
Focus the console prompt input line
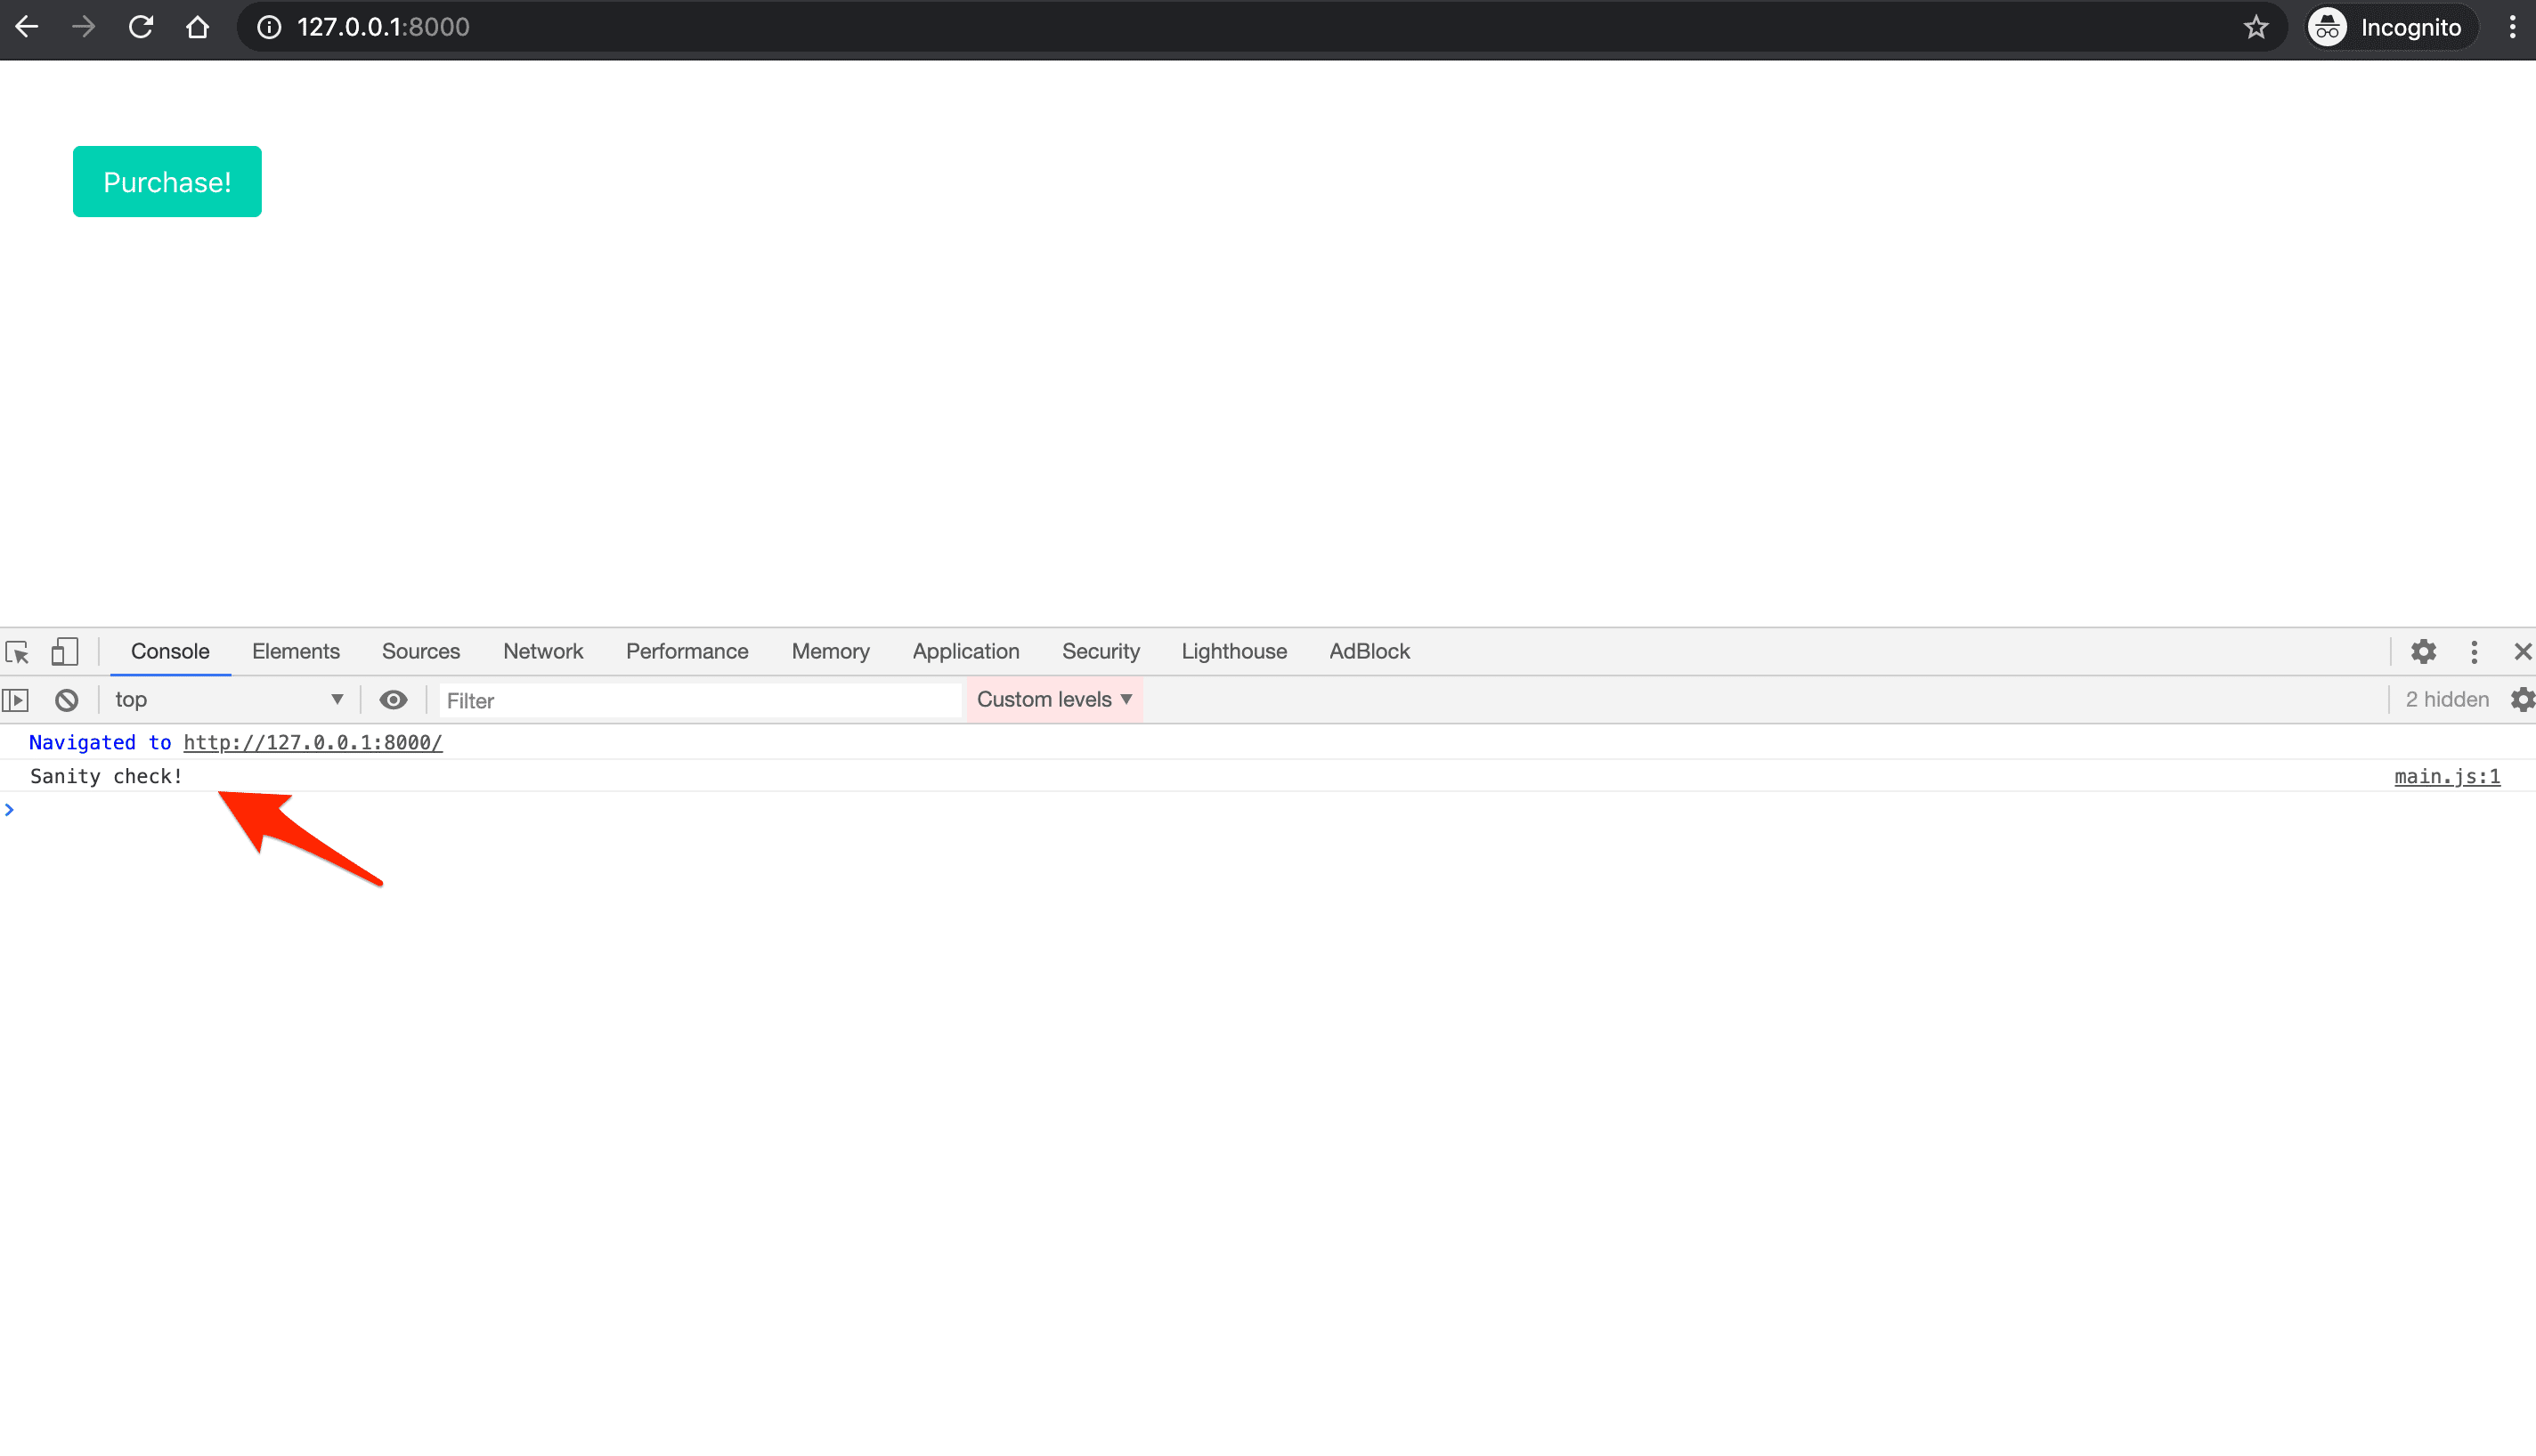tap(1267, 810)
